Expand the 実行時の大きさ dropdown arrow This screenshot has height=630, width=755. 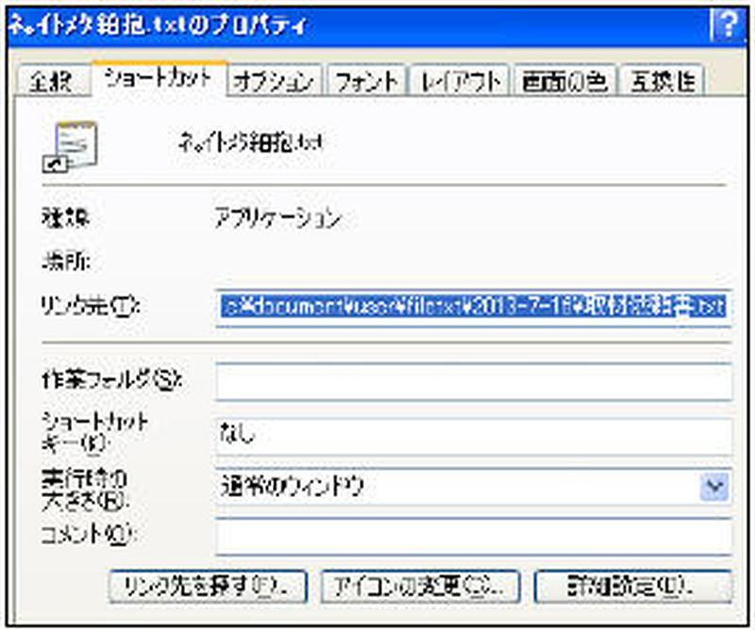pyautogui.click(x=715, y=487)
